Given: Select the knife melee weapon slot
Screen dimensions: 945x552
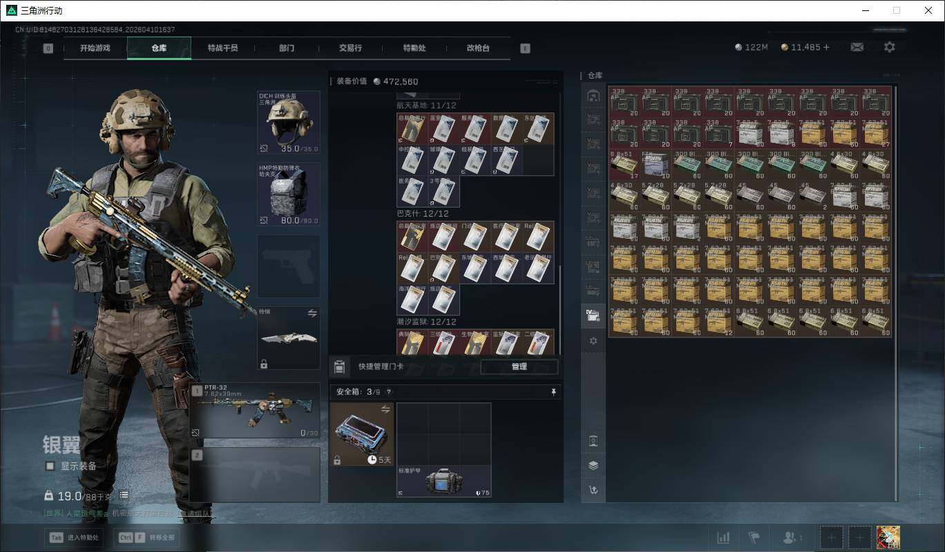Looking at the screenshot, I should point(289,338).
